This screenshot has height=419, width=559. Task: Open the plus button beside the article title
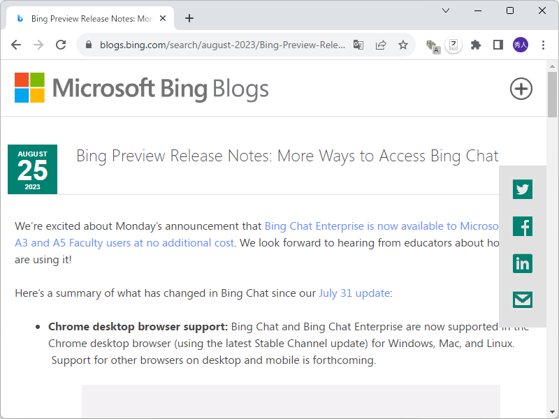(x=521, y=89)
